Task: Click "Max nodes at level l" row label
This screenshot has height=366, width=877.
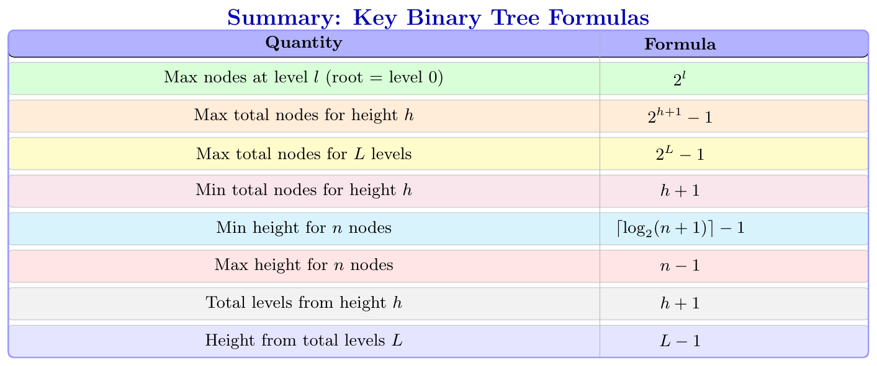Action: pos(304,79)
